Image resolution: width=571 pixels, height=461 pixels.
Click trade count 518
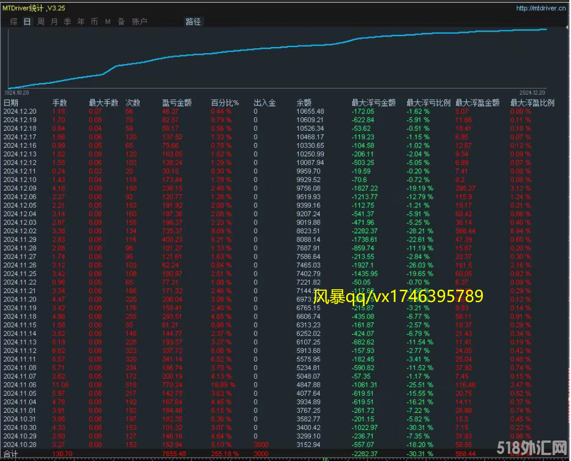131,385
